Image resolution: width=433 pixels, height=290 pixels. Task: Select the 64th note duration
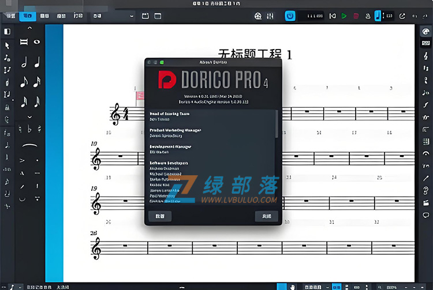tap(37, 101)
